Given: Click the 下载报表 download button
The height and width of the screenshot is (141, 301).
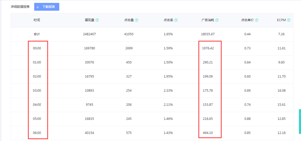Looking at the screenshot, I should click(x=47, y=7).
